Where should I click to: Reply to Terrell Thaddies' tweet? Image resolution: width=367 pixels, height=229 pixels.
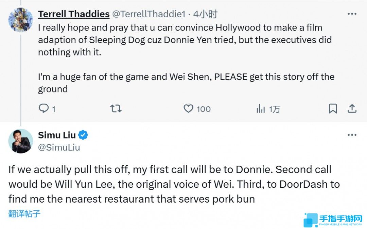(43, 109)
